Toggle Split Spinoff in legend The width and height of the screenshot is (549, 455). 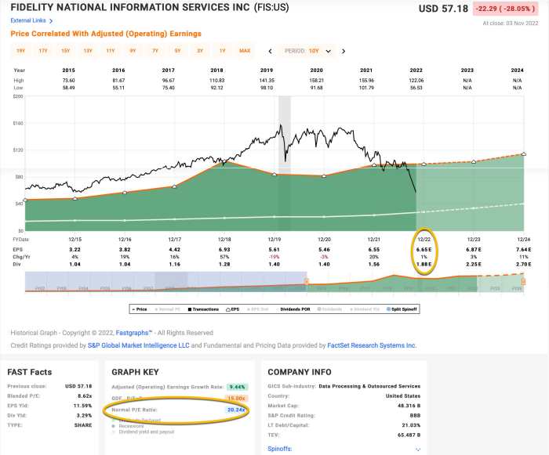402,309
